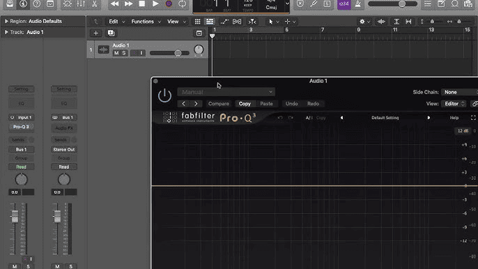Toggle the Pro-Q 3 plugin power button

pyautogui.click(x=164, y=95)
